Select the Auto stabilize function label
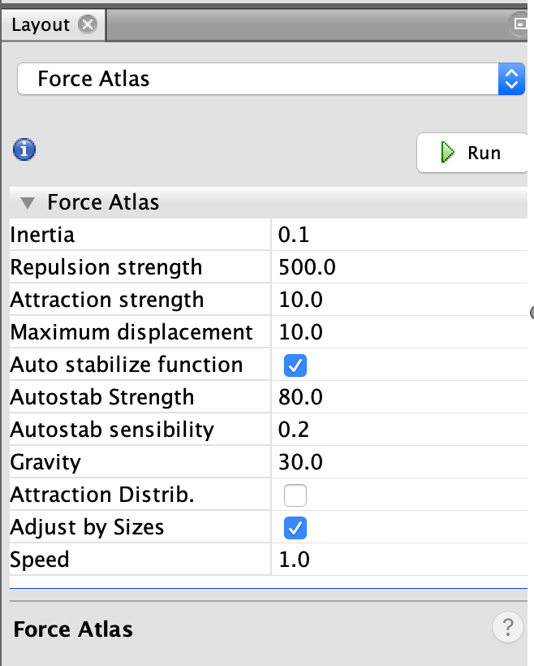Screen dimensions: 534x666 coord(127,365)
